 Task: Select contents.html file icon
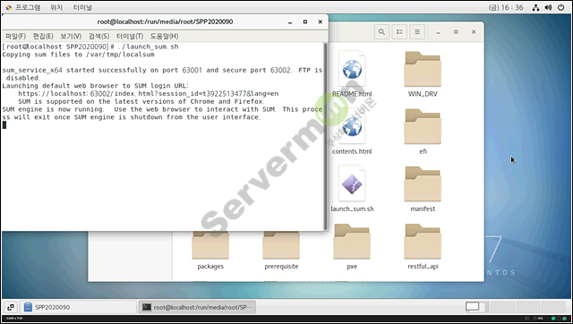(352, 127)
